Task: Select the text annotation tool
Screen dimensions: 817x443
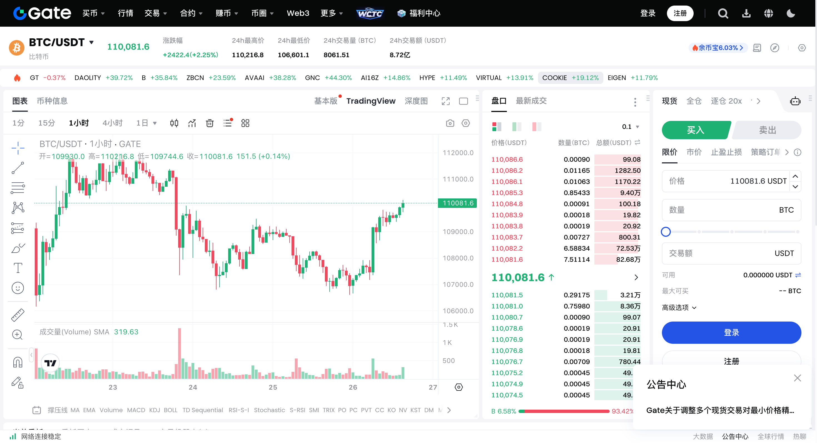Action: point(18,268)
